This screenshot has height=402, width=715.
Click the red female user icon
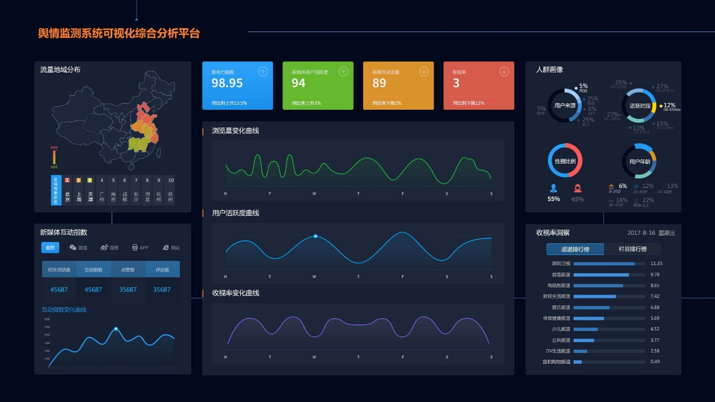coord(577,188)
